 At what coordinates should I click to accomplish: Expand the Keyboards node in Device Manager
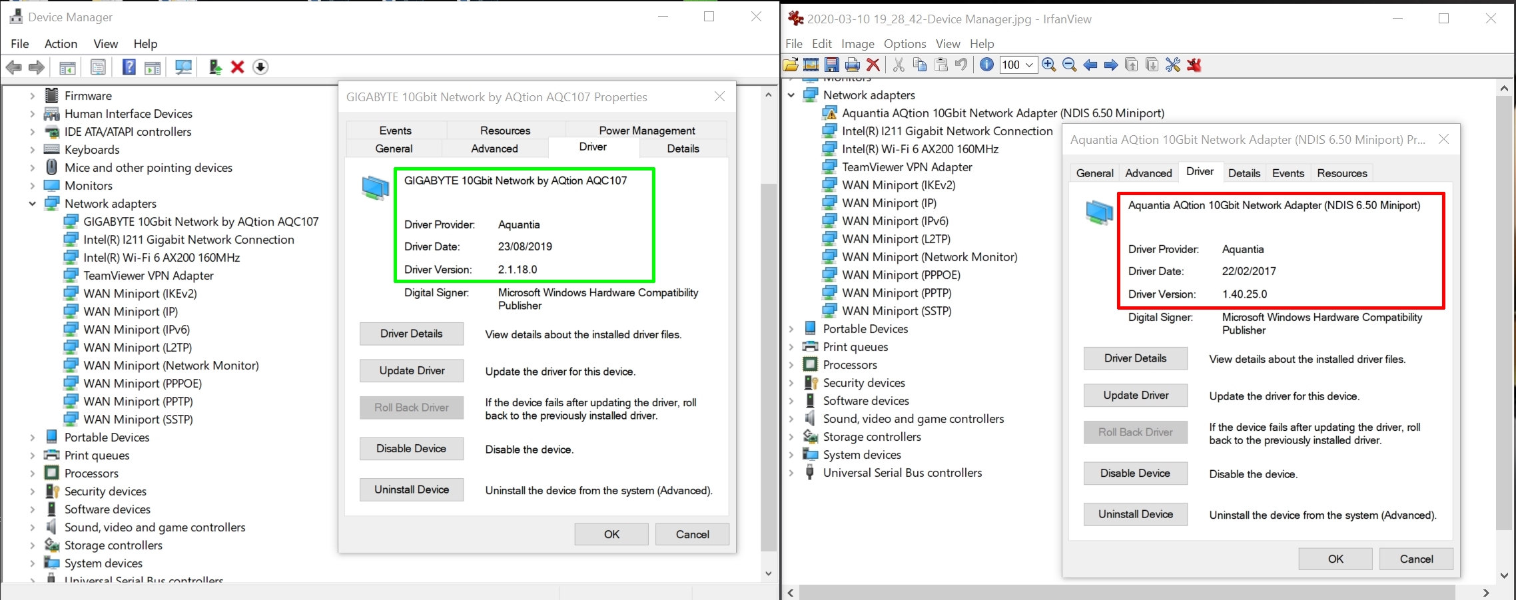pos(32,150)
